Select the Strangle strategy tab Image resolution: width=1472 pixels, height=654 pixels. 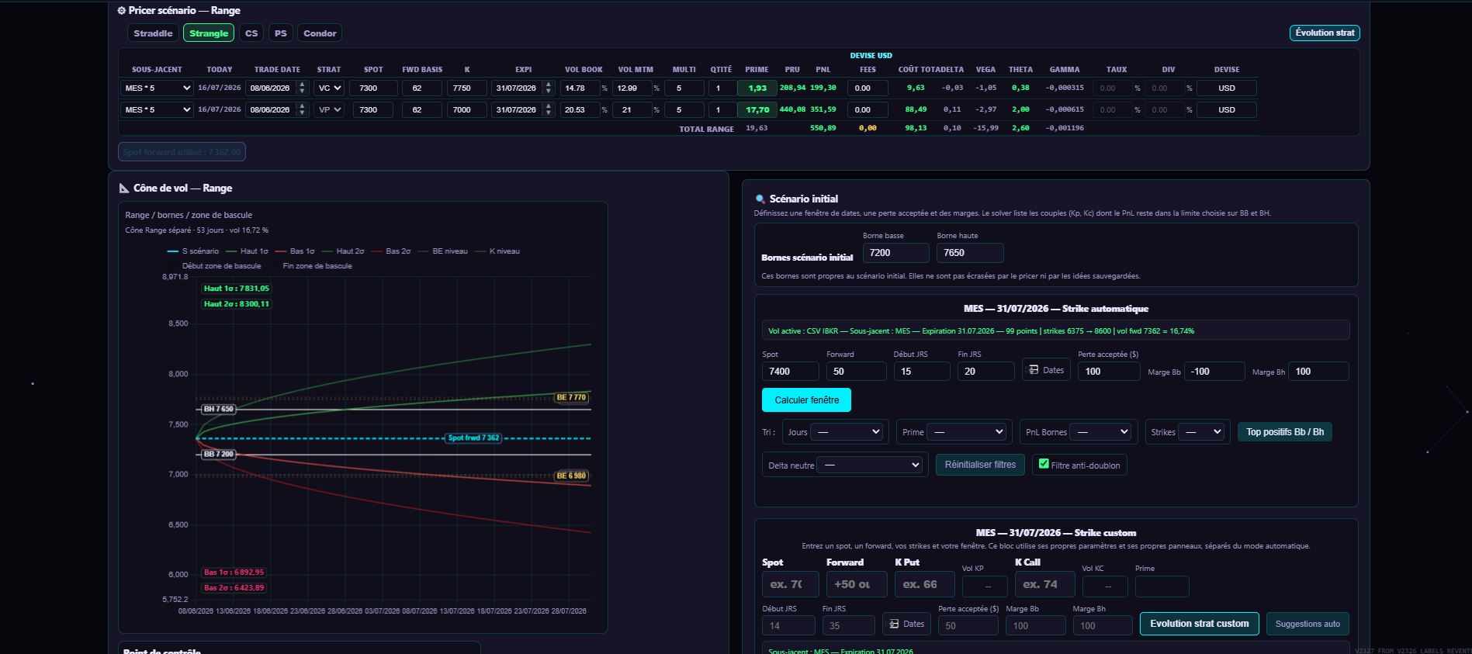[x=209, y=33]
